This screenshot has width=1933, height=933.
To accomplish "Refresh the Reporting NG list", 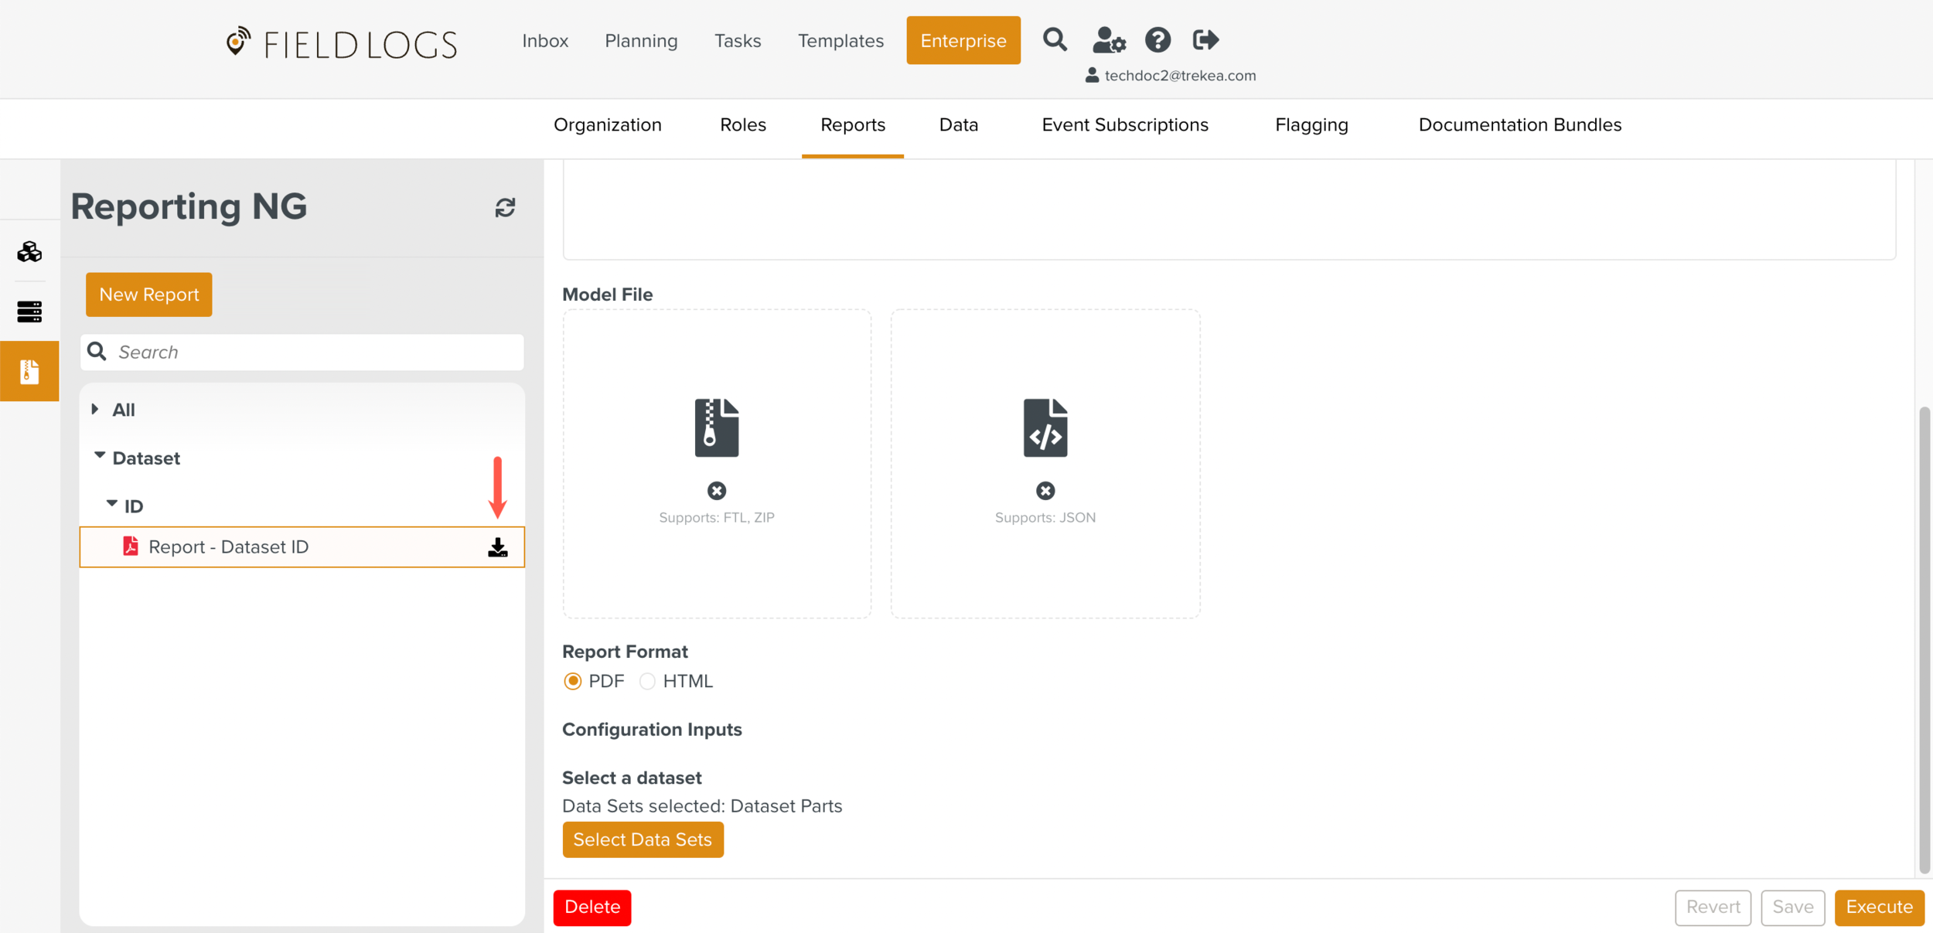I will click(x=505, y=207).
